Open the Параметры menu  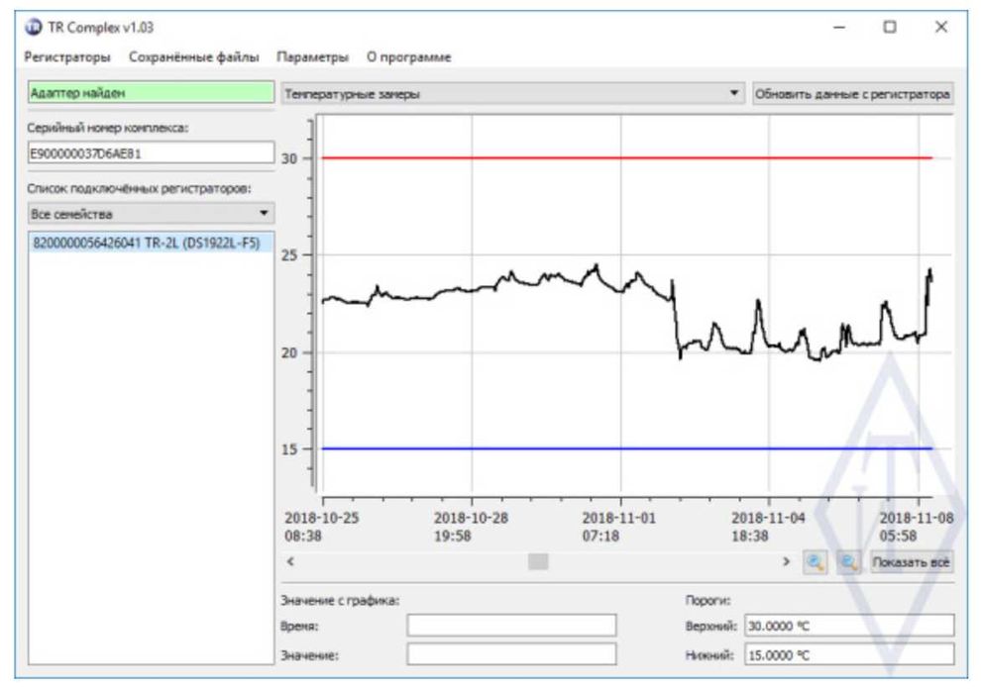pos(313,56)
